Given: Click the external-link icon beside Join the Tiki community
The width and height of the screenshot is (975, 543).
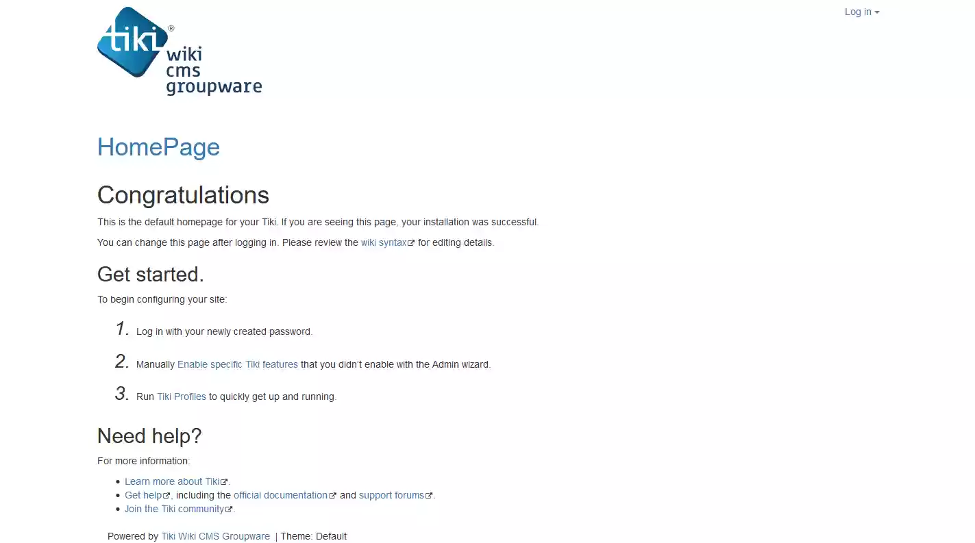Looking at the screenshot, I should point(230,508).
